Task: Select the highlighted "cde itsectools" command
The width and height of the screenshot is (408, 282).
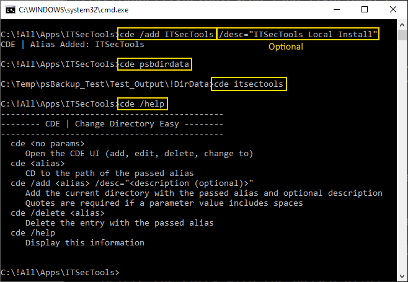Action: (249, 84)
